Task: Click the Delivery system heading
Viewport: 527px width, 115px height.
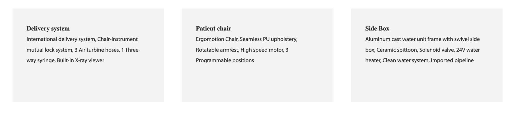Action: [x=48, y=29]
